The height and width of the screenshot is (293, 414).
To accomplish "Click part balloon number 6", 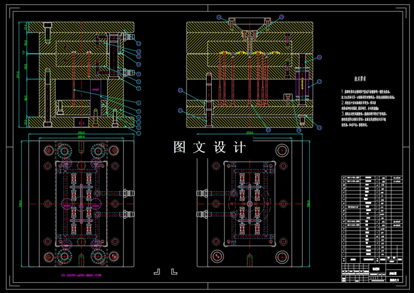I will click(139, 103).
